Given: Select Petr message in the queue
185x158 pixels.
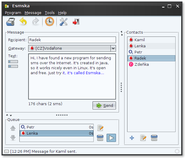Looking at the screenshot, I should tap(56, 127).
